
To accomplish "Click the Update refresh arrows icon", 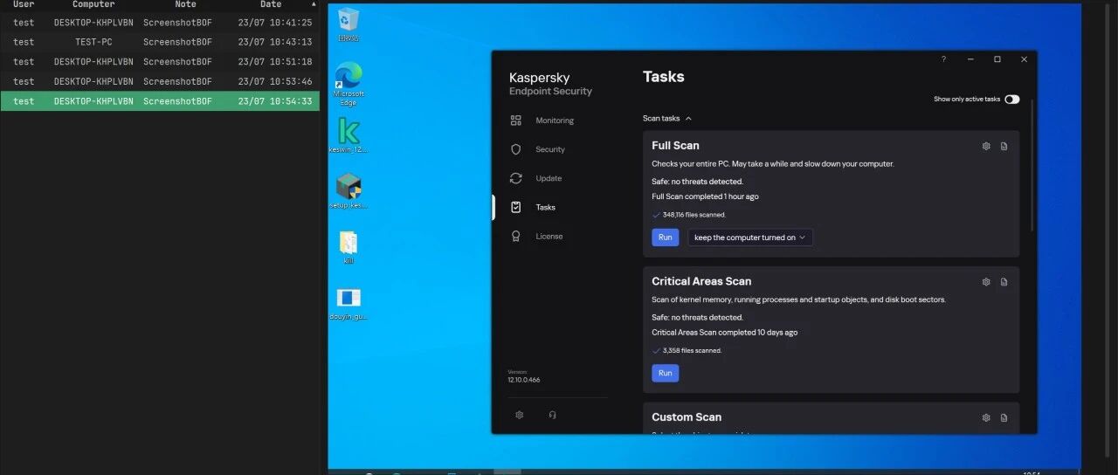I will 516,178.
